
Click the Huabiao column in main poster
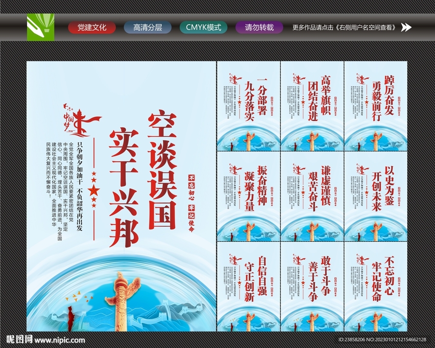(122, 301)
